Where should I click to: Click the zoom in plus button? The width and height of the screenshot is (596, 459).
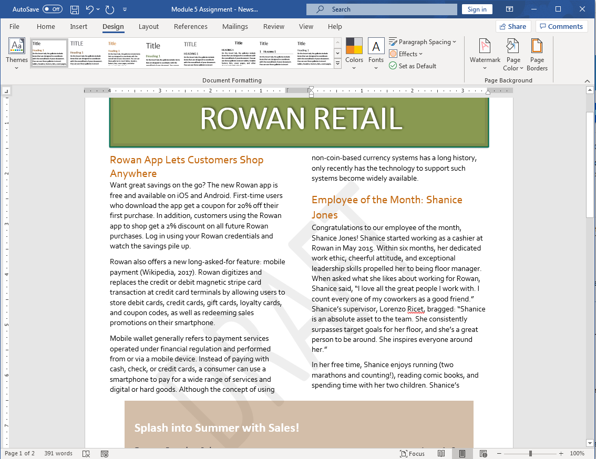click(x=561, y=454)
